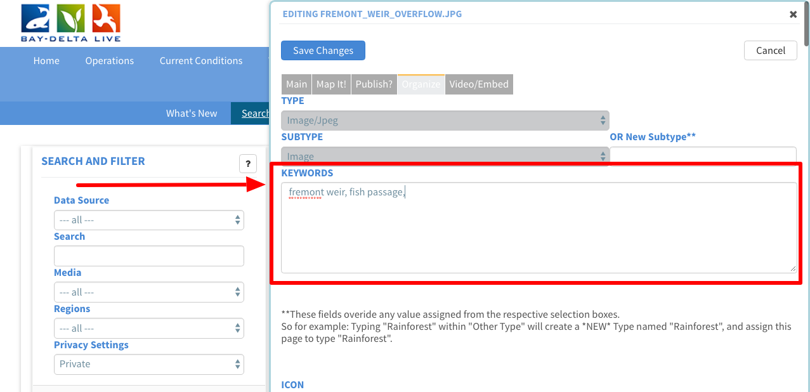Viewport: 810px width, 392px height.
Task: Open the Map It! tab
Action: click(331, 84)
